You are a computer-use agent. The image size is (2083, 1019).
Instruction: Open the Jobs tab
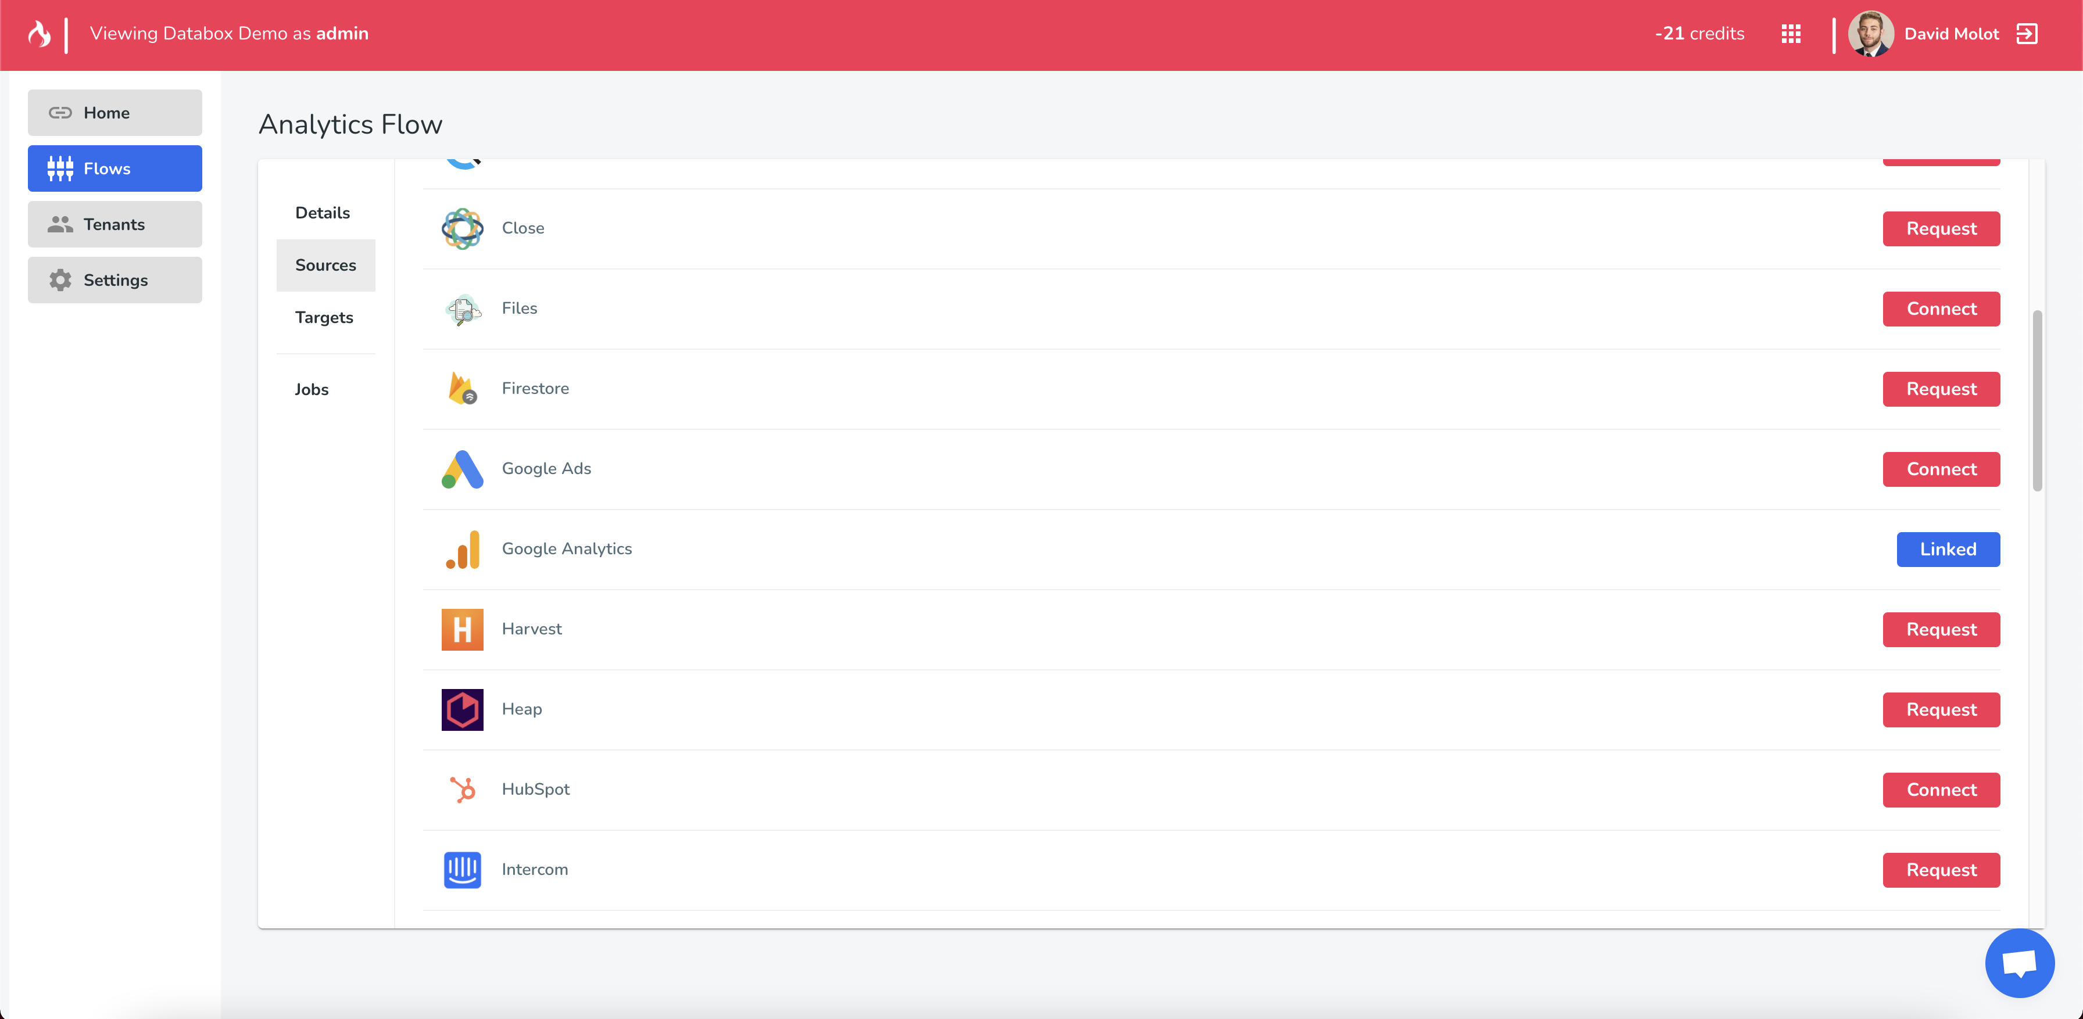tap(312, 389)
